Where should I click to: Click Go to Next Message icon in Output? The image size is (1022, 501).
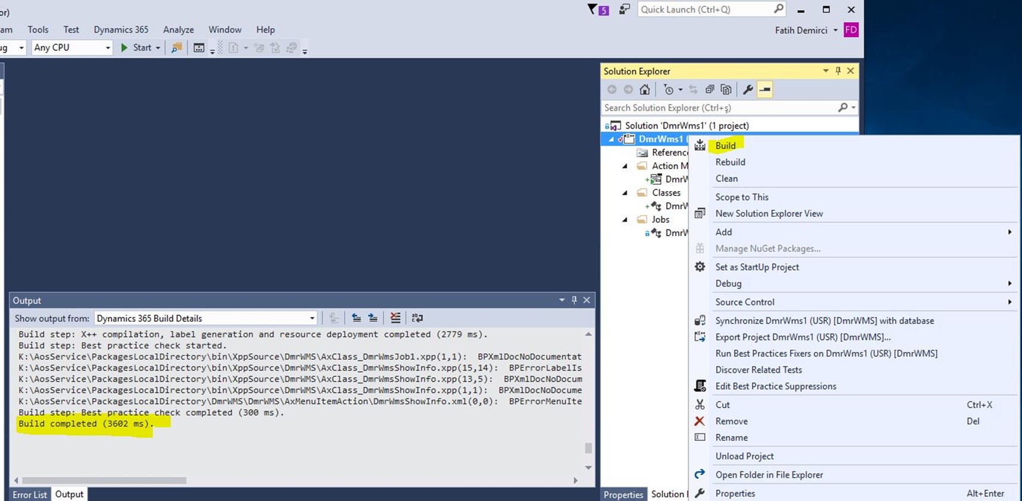click(x=373, y=318)
